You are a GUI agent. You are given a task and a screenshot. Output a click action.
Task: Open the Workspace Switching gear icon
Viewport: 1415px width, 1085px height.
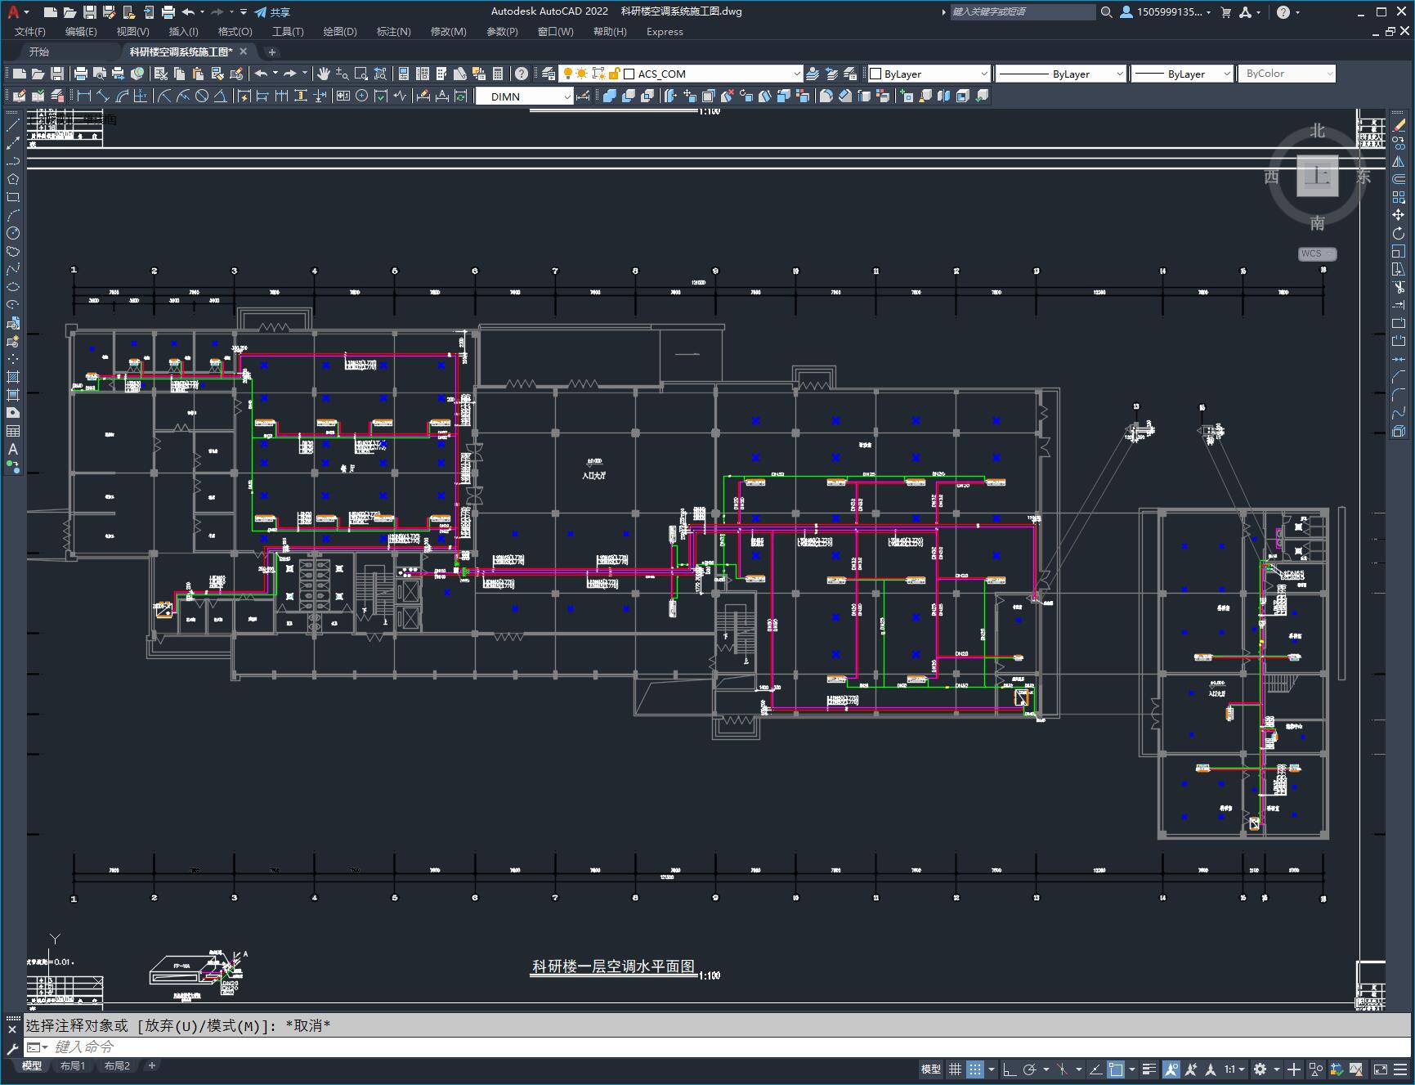pyautogui.click(x=1261, y=1069)
